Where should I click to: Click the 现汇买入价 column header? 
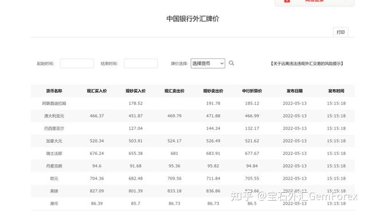pos(97,91)
